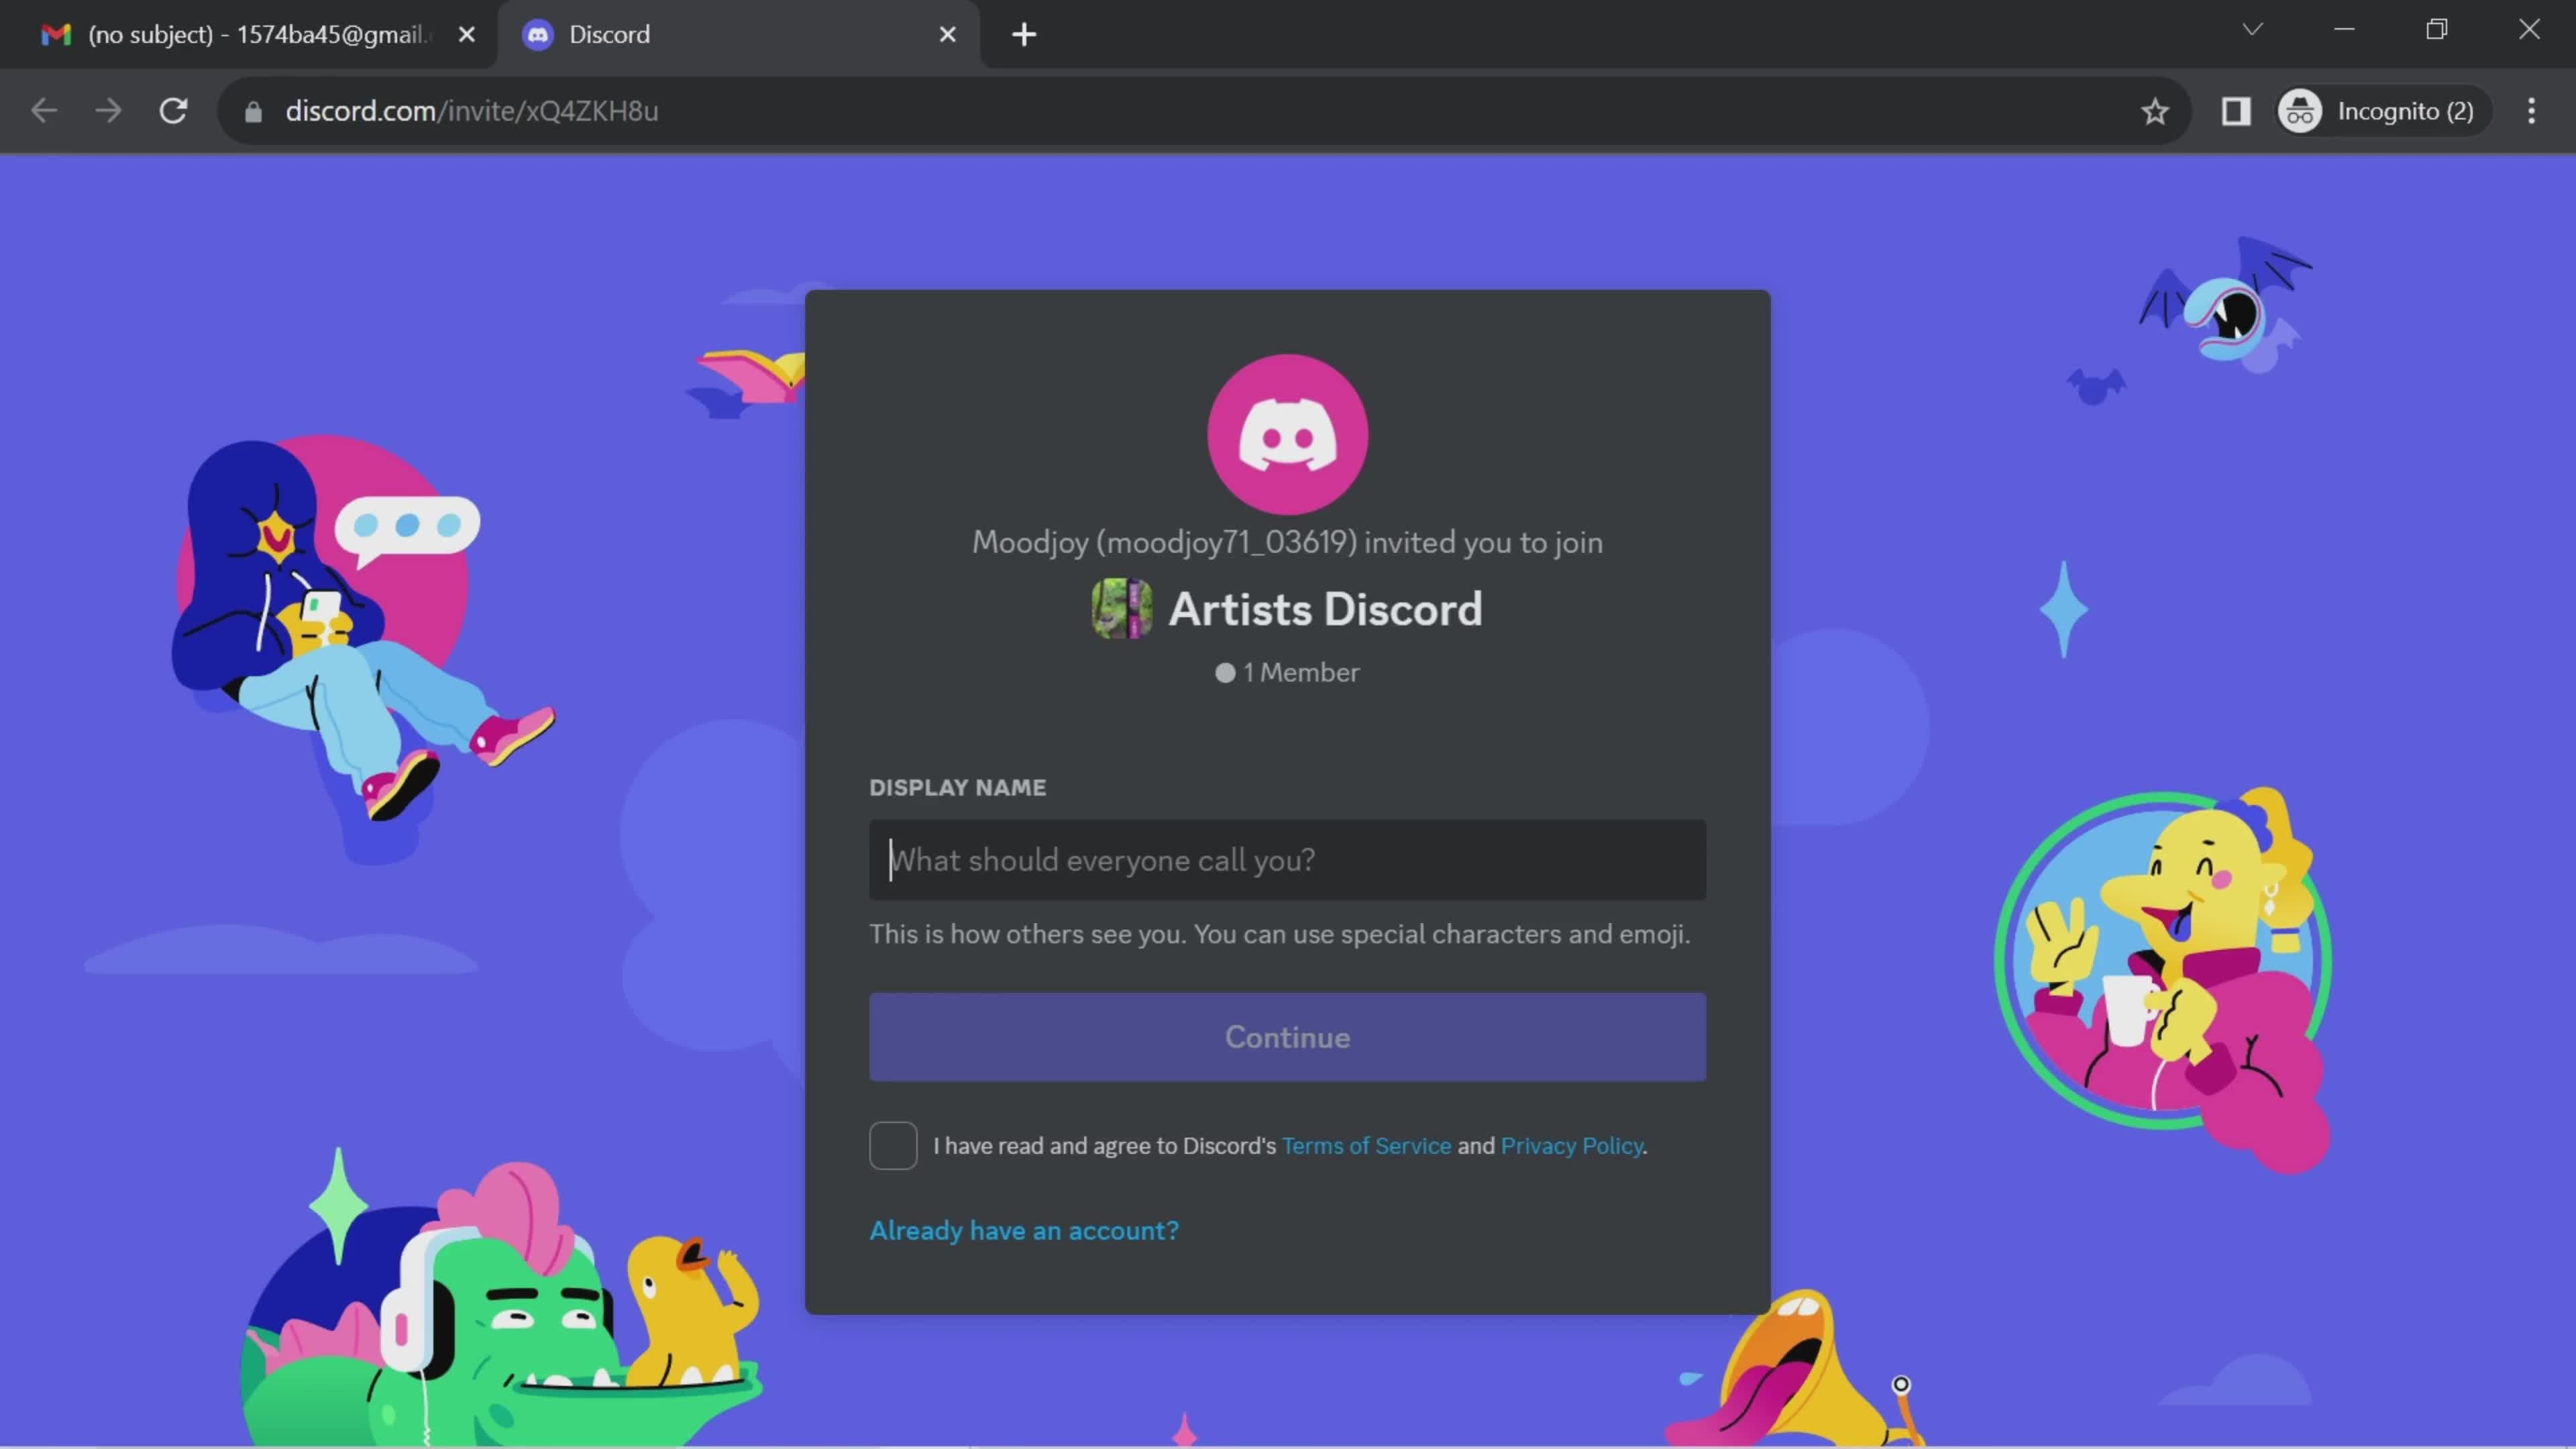
Task: Restore down the browser window
Action: [x=2437, y=29]
